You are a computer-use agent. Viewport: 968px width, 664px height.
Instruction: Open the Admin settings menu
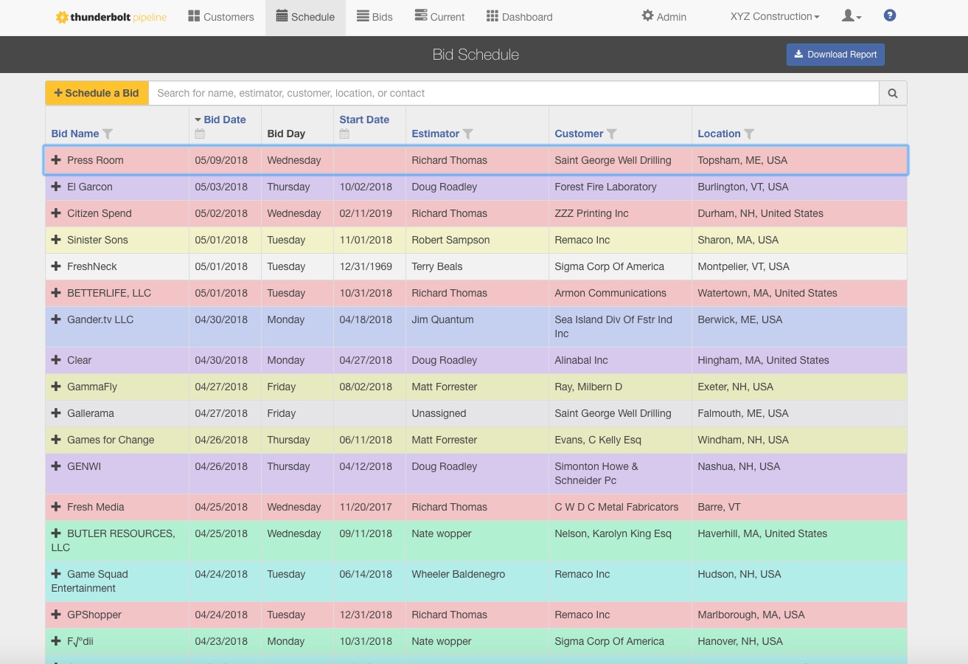(x=664, y=17)
